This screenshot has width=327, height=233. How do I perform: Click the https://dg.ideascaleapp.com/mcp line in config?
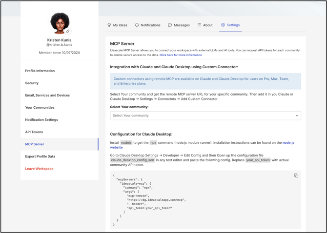pyautogui.click(x=156, y=200)
